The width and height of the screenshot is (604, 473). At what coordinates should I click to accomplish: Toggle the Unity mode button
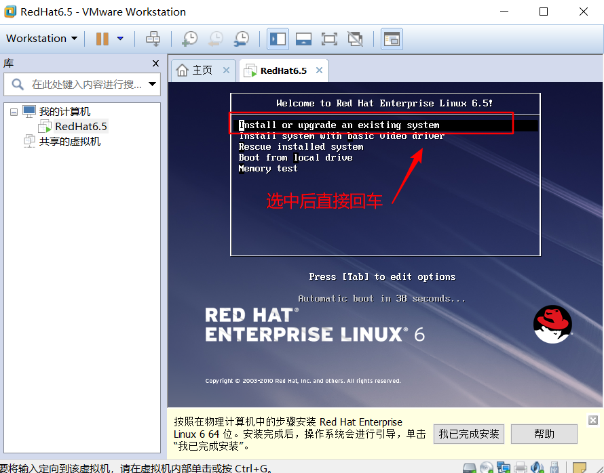click(355, 39)
